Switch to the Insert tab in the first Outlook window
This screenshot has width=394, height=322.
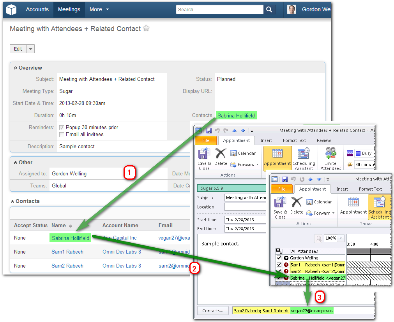266,140
